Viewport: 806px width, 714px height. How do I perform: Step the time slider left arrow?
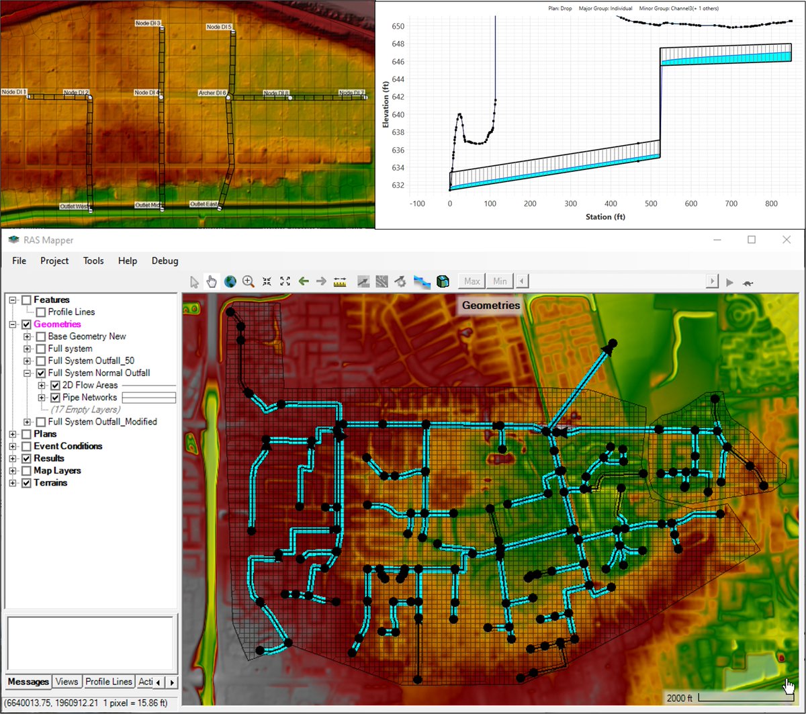tap(521, 281)
